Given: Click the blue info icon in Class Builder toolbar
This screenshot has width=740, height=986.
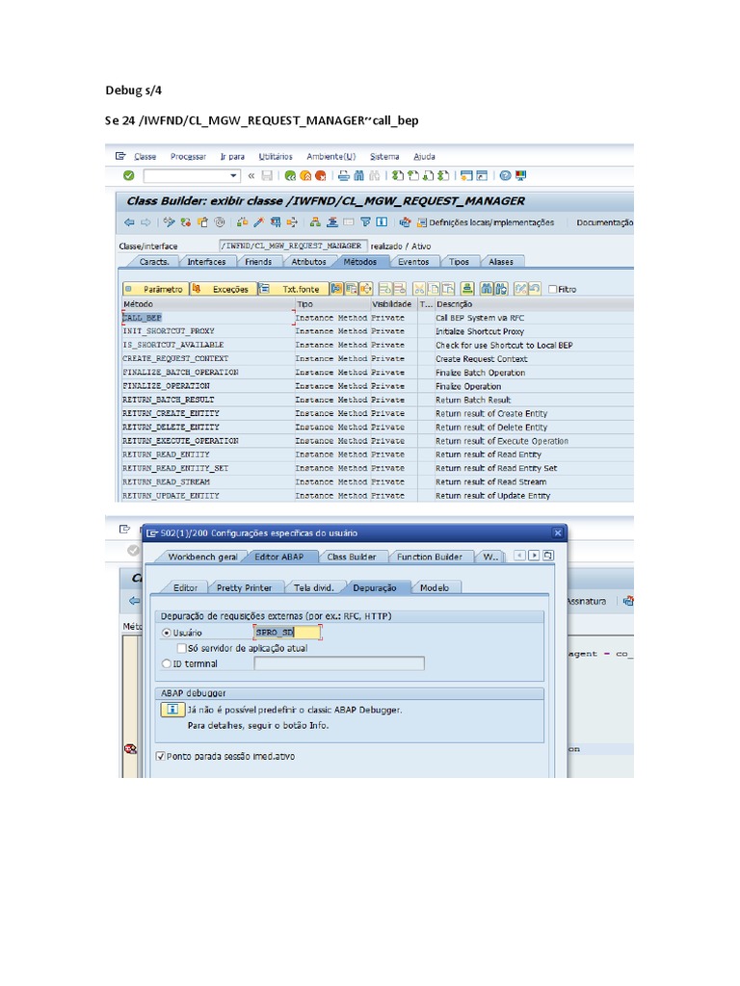Looking at the screenshot, I should point(382,222).
